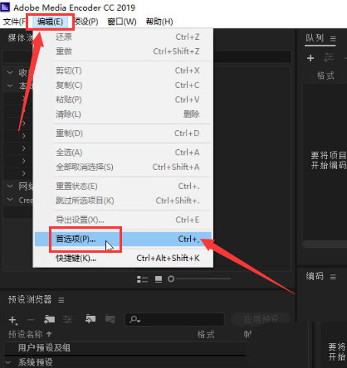Open the 帮助(H) menu
This screenshot has height=368, width=347.
pyautogui.click(x=159, y=22)
